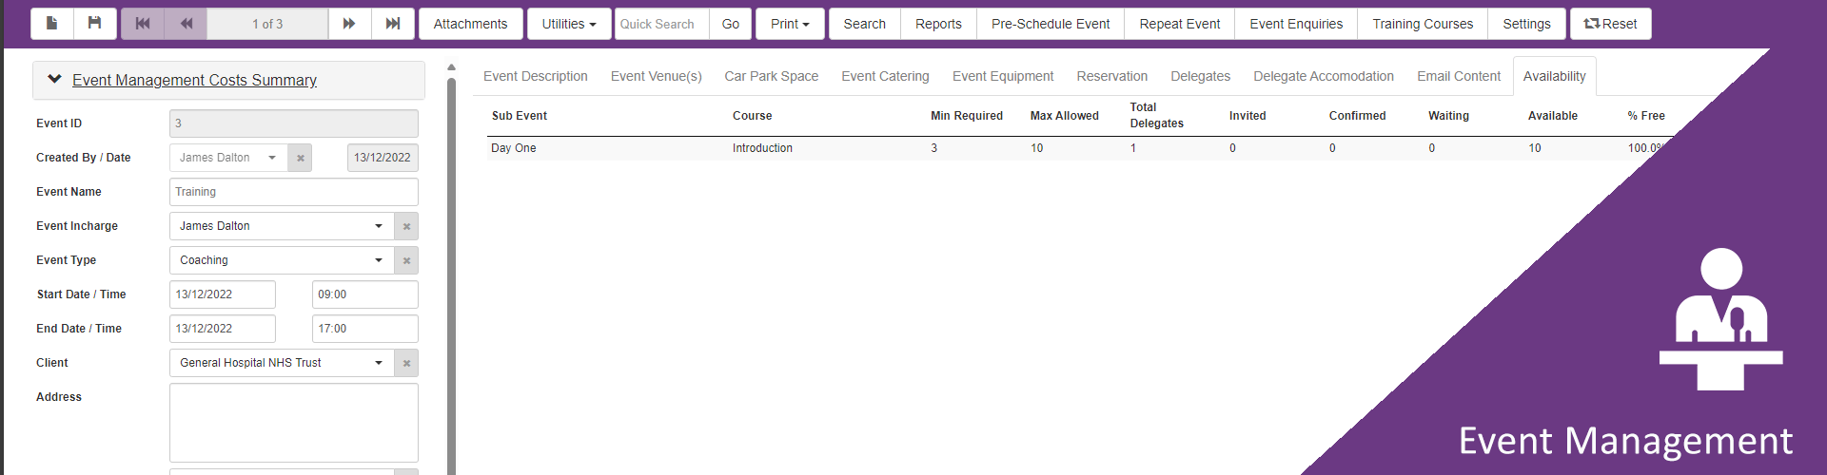This screenshot has height=475, width=1827.
Task: Switch to the Event Description tab
Action: click(536, 76)
